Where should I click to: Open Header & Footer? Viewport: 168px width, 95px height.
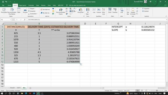133,11
